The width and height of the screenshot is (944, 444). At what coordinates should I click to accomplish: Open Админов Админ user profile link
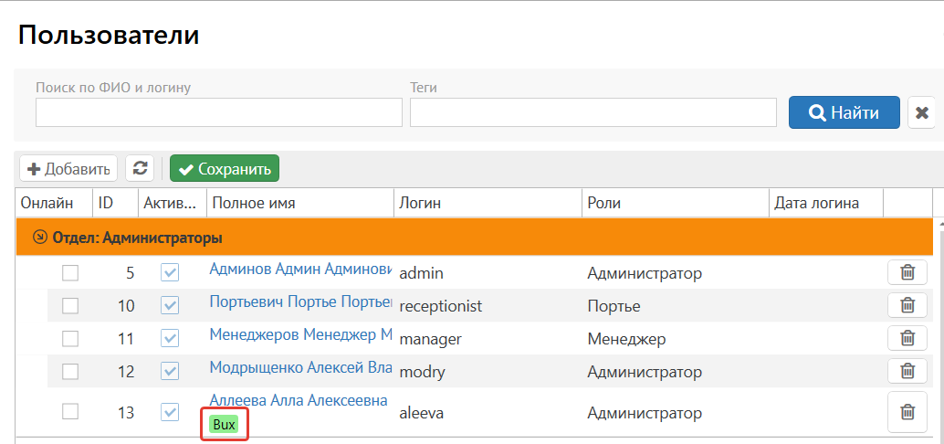point(299,270)
